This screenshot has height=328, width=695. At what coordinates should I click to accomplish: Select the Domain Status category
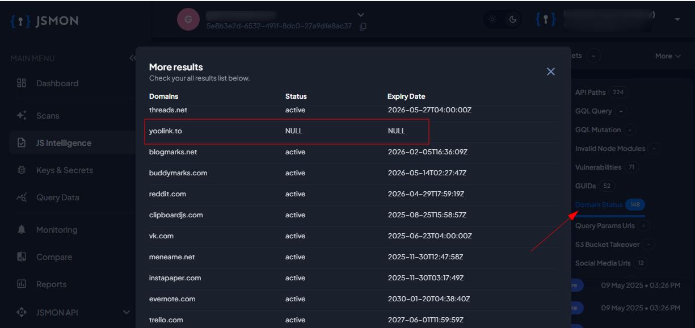pyautogui.click(x=609, y=205)
